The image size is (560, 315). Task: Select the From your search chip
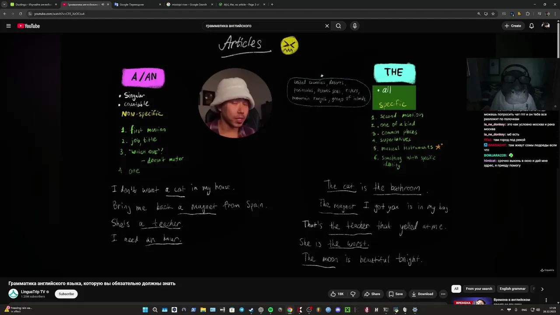coord(479,289)
